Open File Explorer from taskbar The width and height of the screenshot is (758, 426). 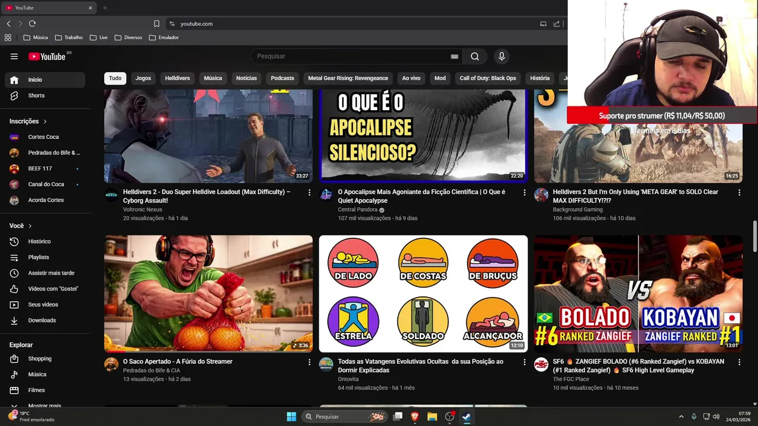click(432, 417)
